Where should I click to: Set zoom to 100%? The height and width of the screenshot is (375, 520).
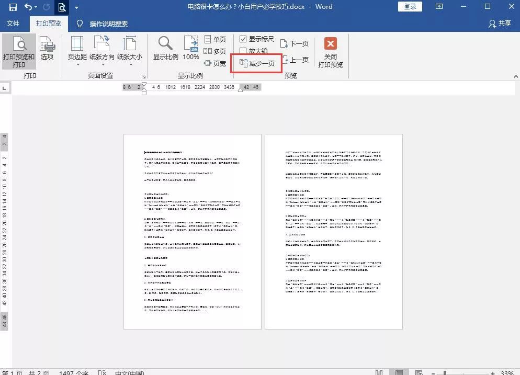tap(191, 50)
